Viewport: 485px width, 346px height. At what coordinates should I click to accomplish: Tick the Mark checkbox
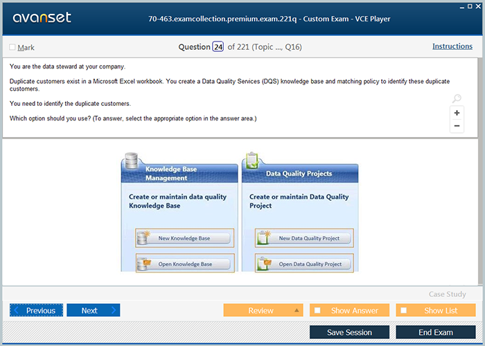(12, 47)
